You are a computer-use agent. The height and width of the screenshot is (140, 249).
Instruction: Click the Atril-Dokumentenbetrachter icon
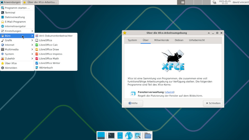tap(37, 36)
